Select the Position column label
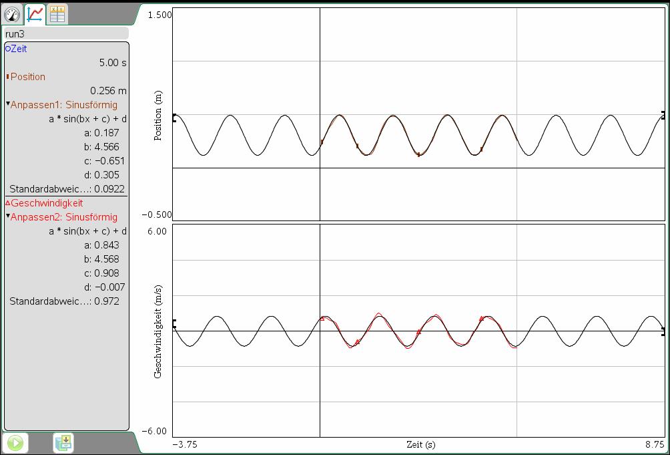This screenshot has height=455, width=670. click(28, 77)
